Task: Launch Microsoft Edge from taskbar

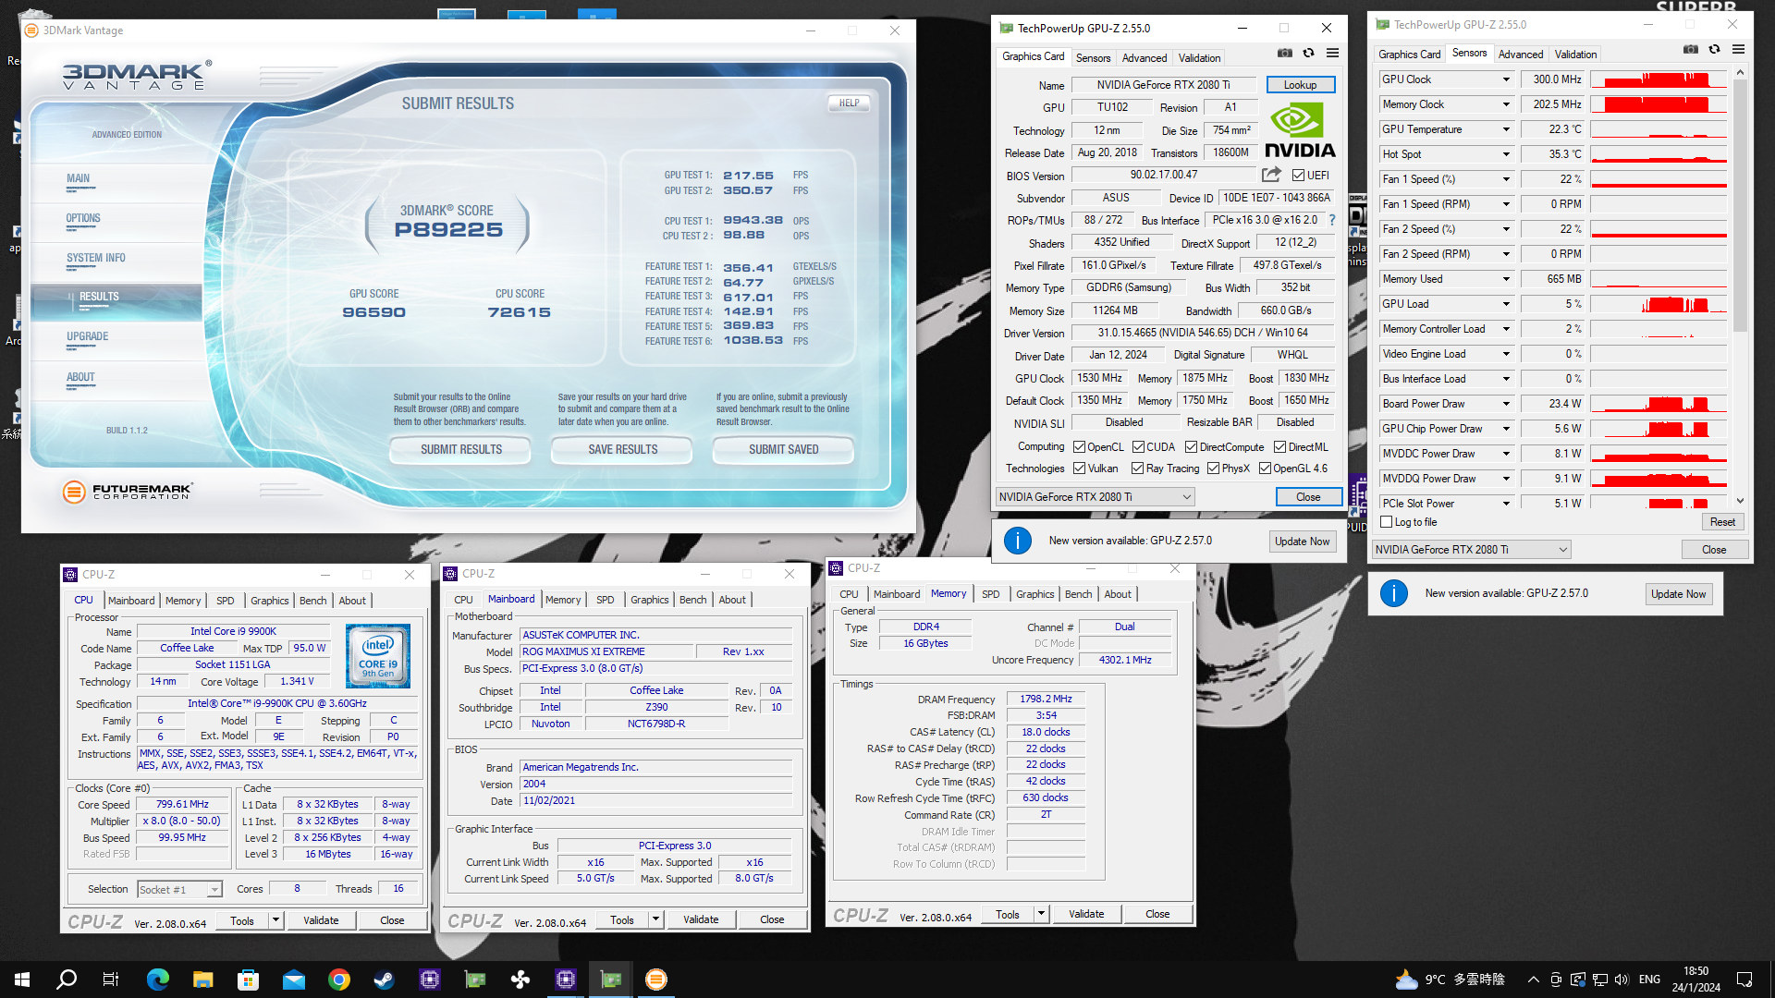Action: click(158, 980)
